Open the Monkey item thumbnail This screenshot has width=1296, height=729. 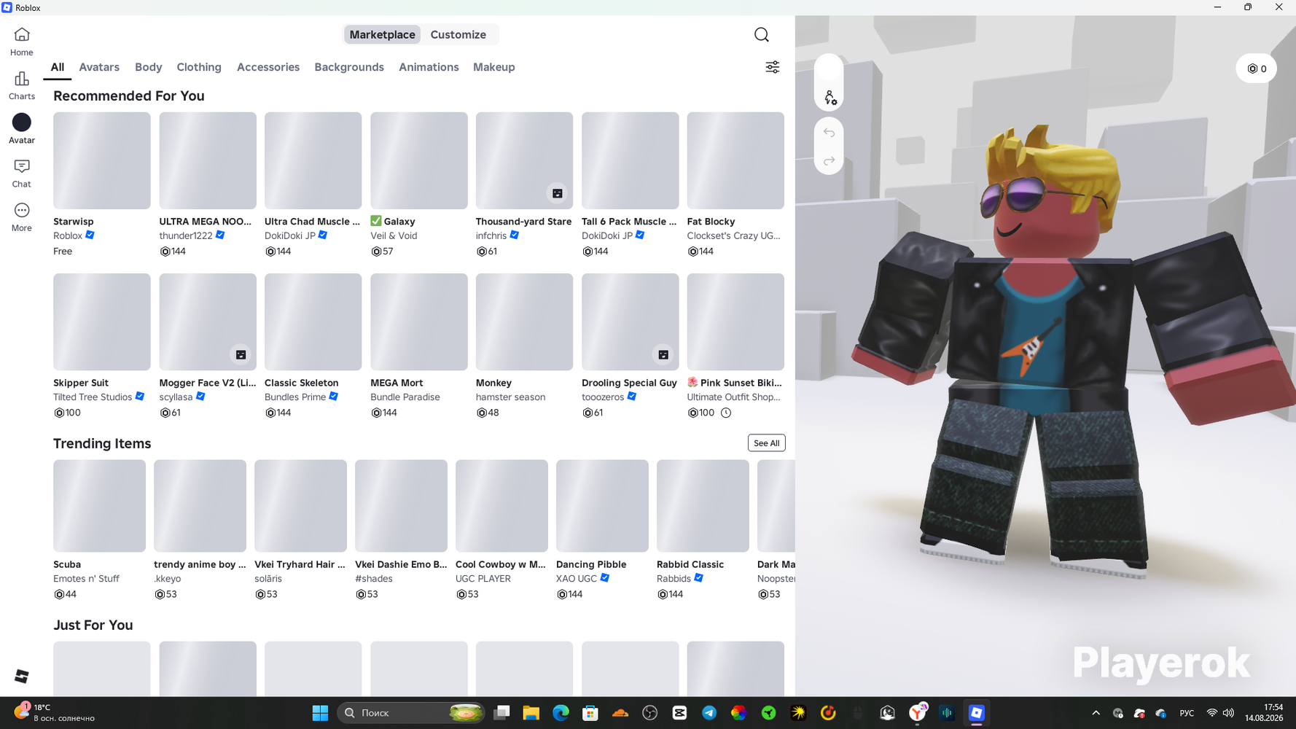coord(524,321)
